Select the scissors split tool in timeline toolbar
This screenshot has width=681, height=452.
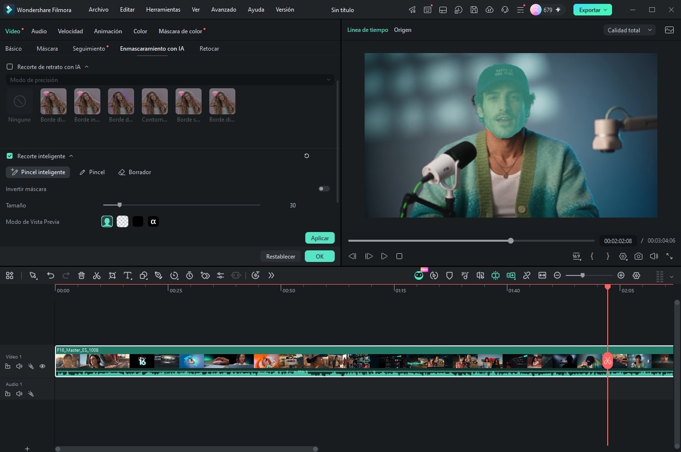coord(97,275)
